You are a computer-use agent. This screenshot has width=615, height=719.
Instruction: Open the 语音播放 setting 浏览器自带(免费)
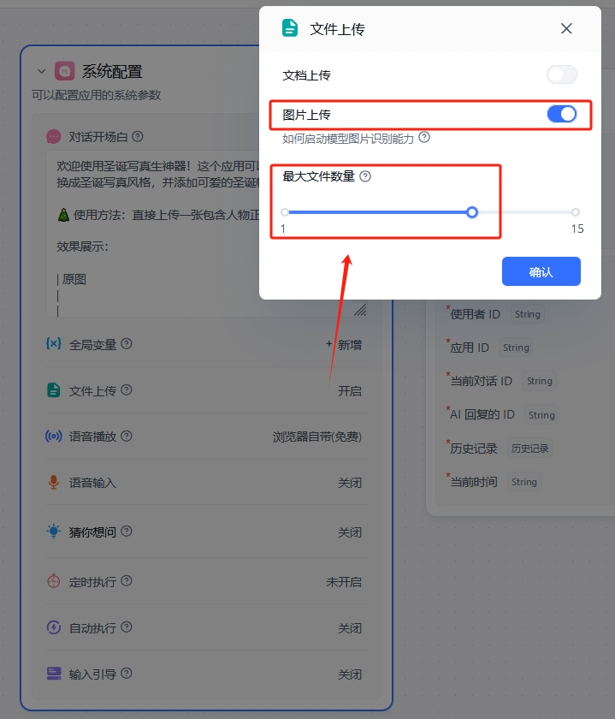point(317,437)
